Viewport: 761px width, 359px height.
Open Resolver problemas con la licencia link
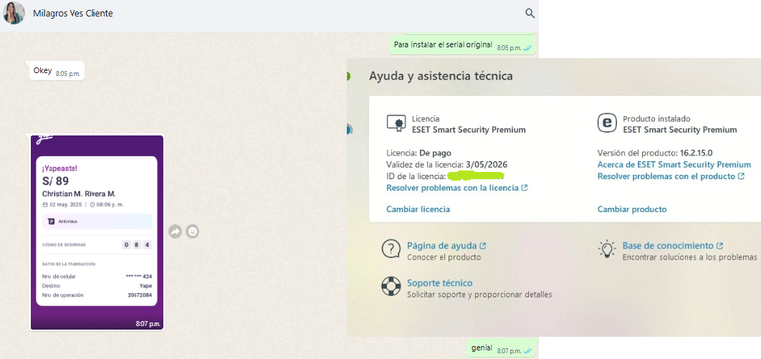[456, 188]
